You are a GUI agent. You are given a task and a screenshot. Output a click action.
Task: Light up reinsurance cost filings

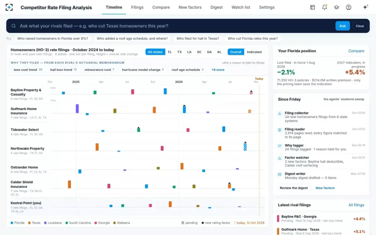tap(99, 70)
